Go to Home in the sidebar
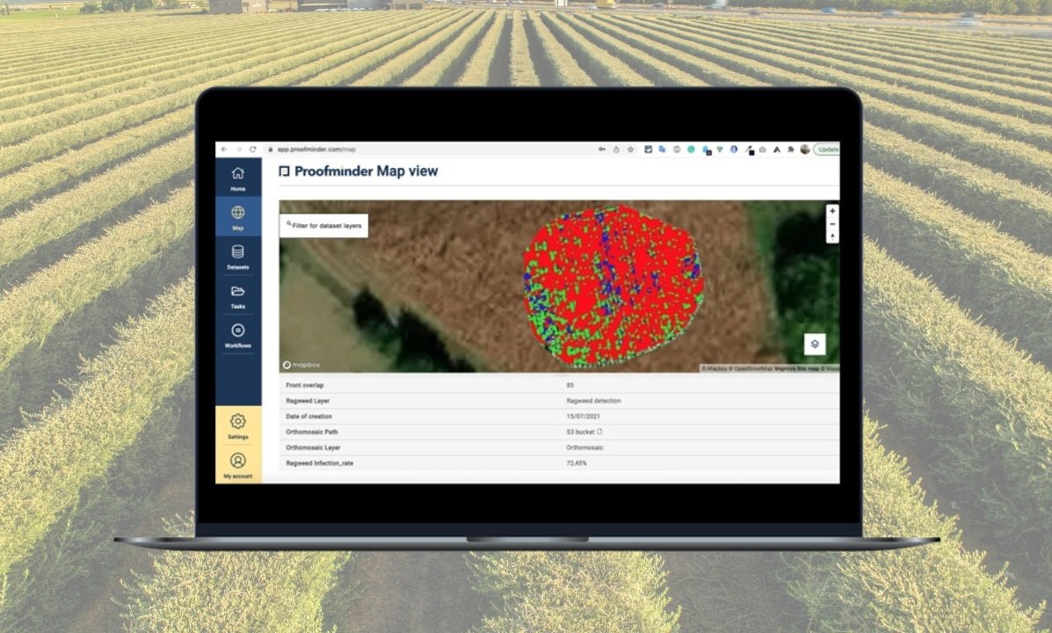1052x633 pixels. (x=237, y=178)
